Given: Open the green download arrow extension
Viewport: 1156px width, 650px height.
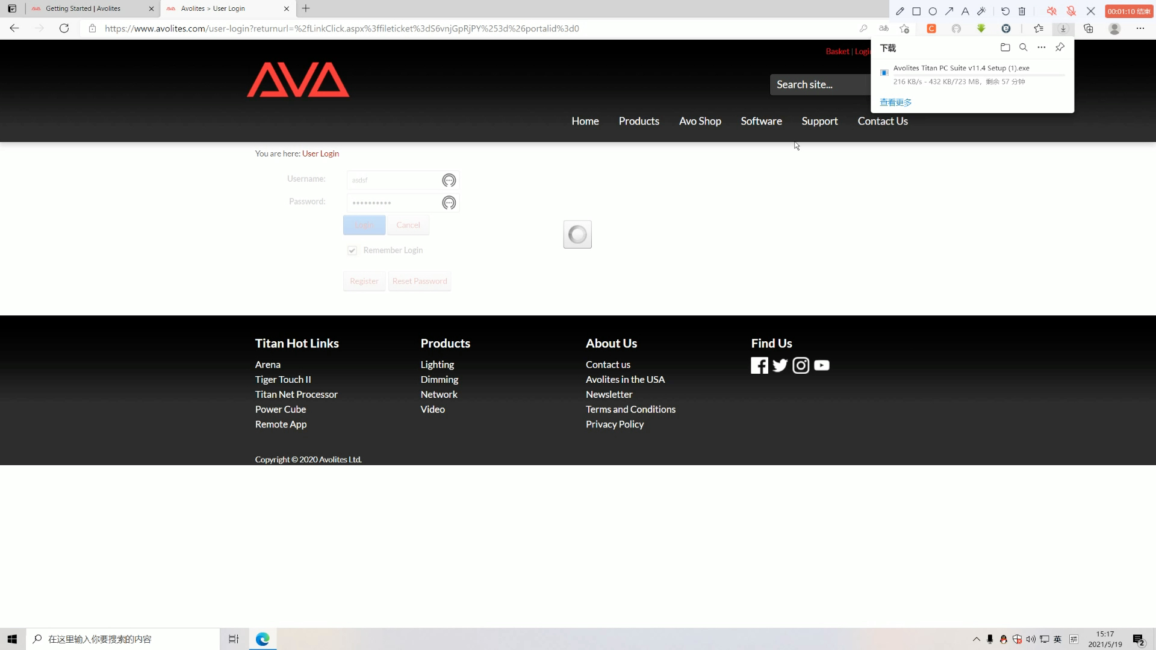Looking at the screenshot, I should [981, 28].
